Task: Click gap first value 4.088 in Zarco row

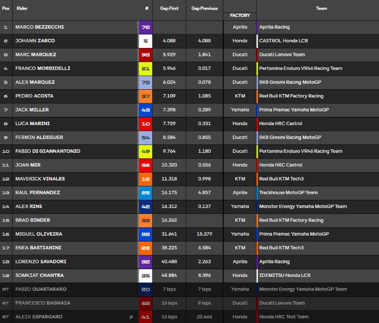Action: click(x=169, y=41)
